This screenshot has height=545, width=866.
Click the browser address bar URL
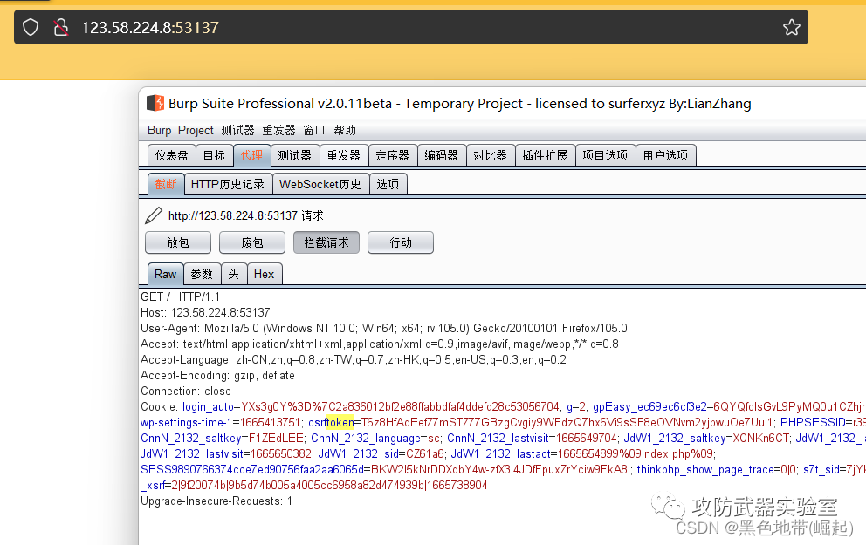[150, 27]
